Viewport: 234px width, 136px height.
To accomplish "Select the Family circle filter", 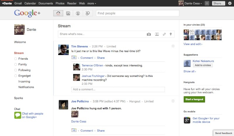I will (20, 64).
